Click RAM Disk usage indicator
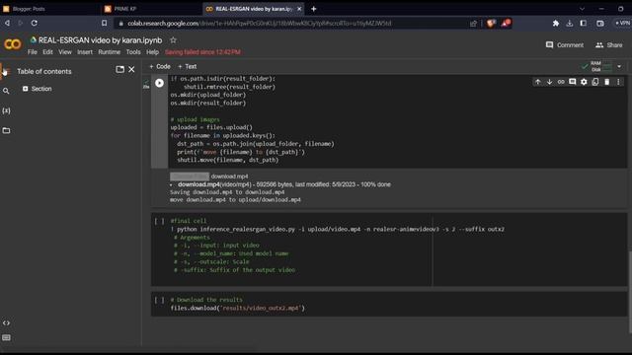The image size is (632, 355). (596, 67)
